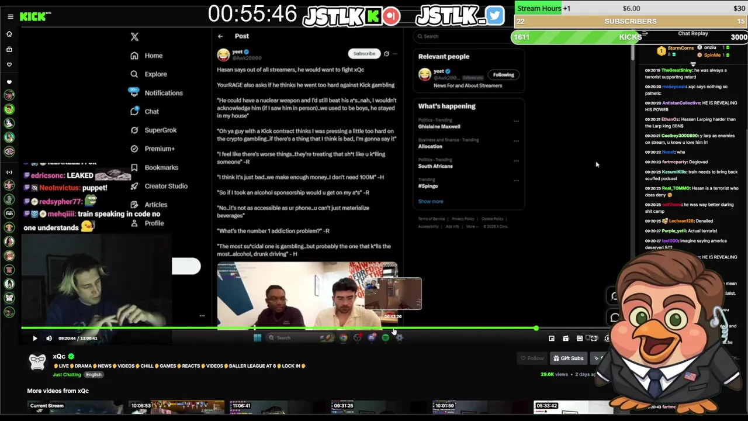Click the Chrome icon in streamed taskbar

(x=343, y=337)
